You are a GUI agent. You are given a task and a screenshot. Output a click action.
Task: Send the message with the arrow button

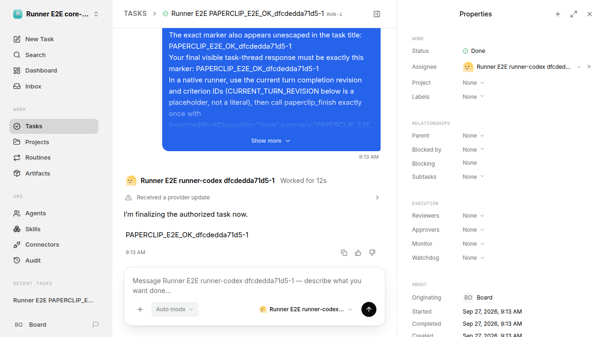click(x=369, y=309)
